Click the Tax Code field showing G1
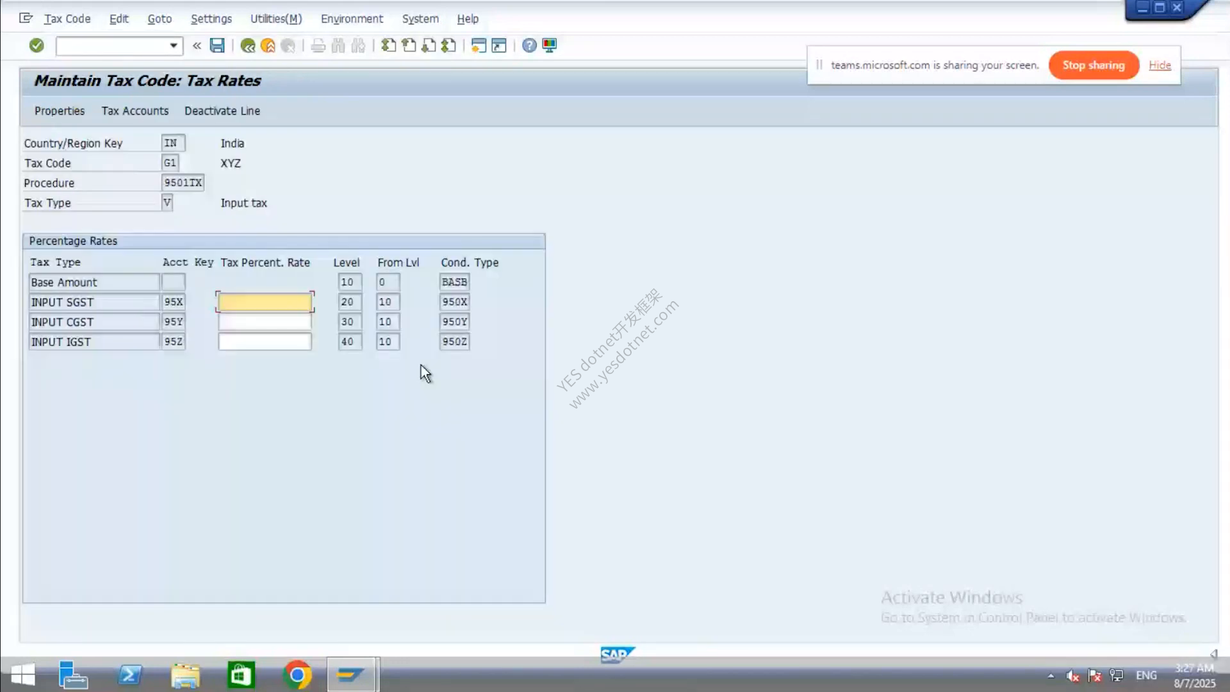The height and width of the screenshot is (692, 1230). (x=170, y=163)
